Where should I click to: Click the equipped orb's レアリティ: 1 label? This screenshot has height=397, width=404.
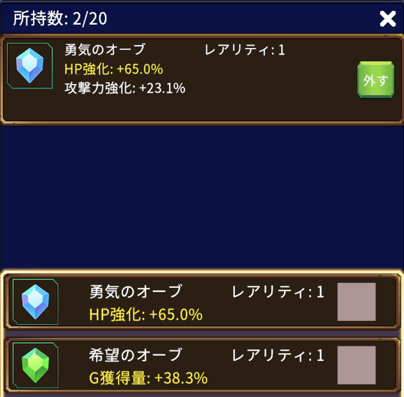pos(245,50)
